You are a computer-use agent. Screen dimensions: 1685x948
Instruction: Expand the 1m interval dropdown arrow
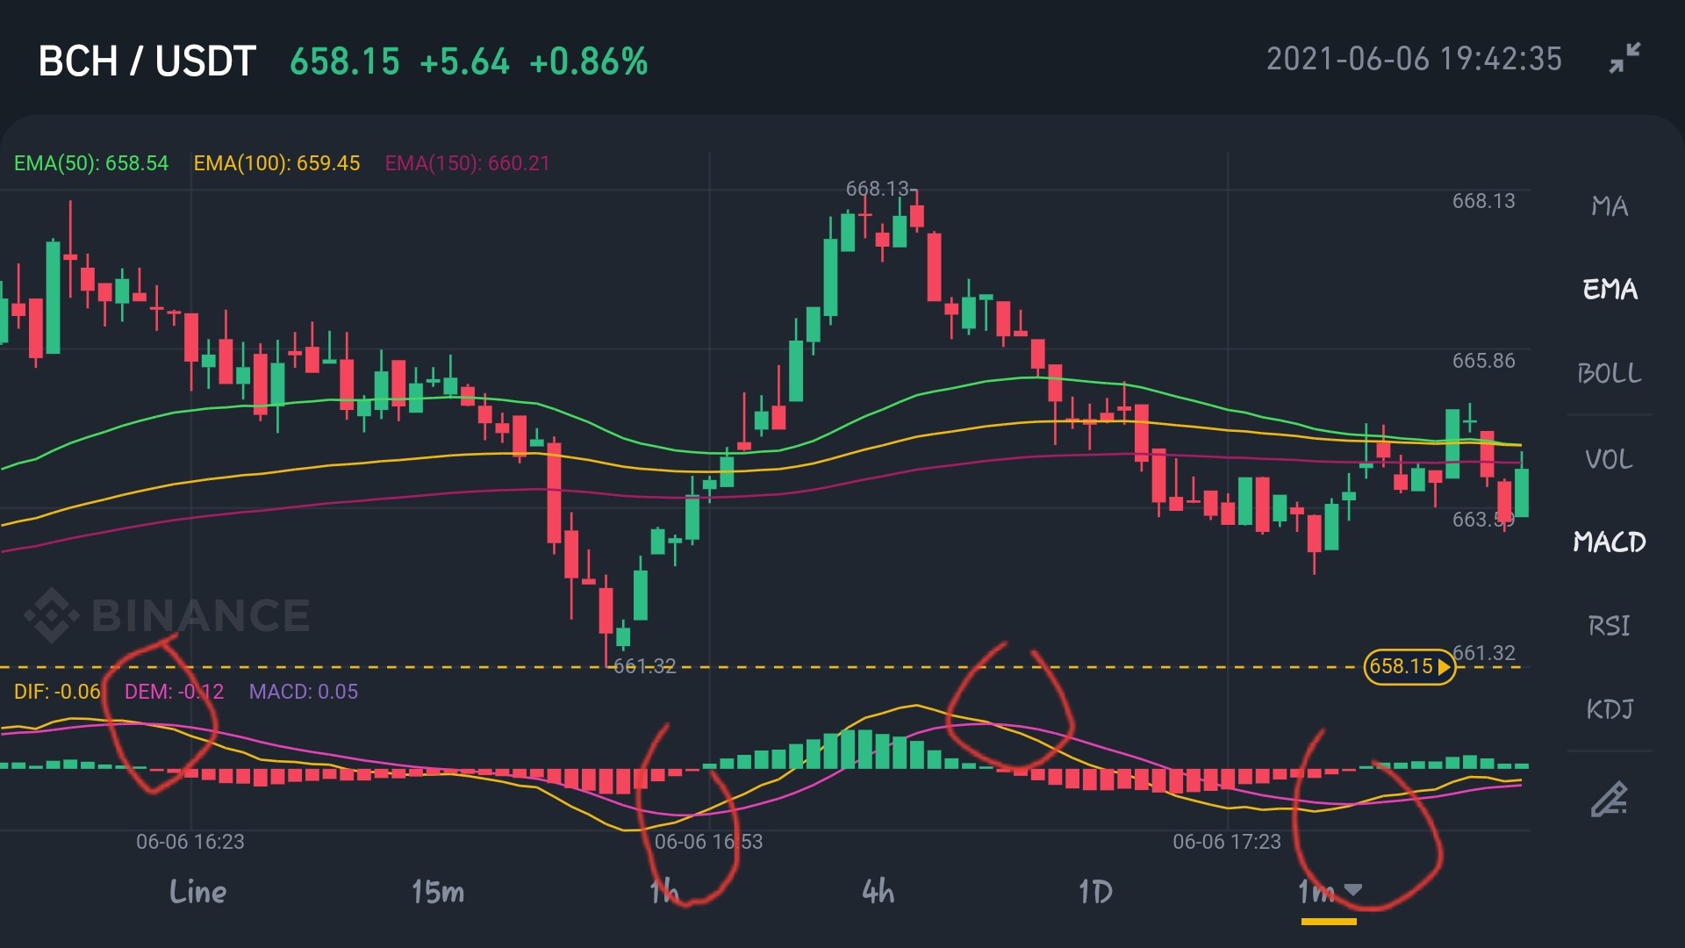point(1353,890)
